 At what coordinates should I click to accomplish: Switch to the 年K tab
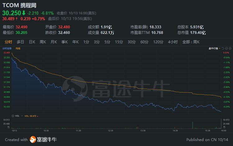(75, 42)
